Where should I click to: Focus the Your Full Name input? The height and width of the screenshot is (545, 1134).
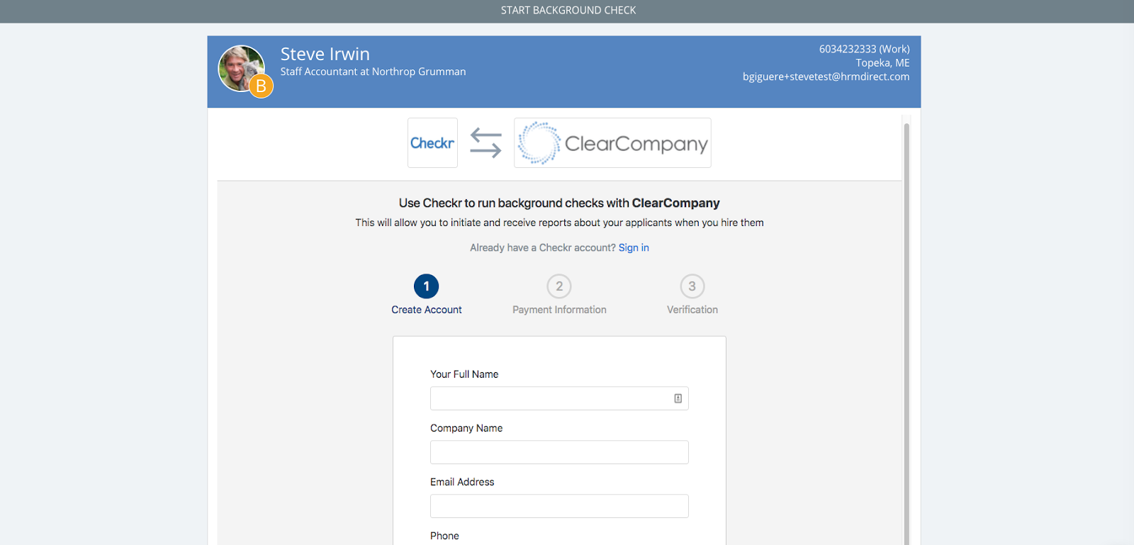[x=559, y=398]
